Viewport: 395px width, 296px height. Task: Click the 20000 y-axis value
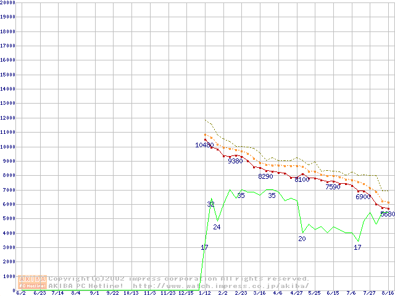(8, 2)
